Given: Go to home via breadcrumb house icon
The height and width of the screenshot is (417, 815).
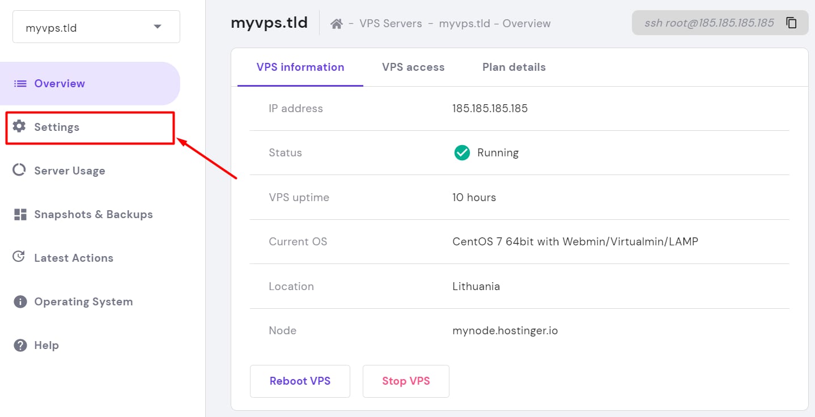Looking at the screenshot, I should (337, 24).
